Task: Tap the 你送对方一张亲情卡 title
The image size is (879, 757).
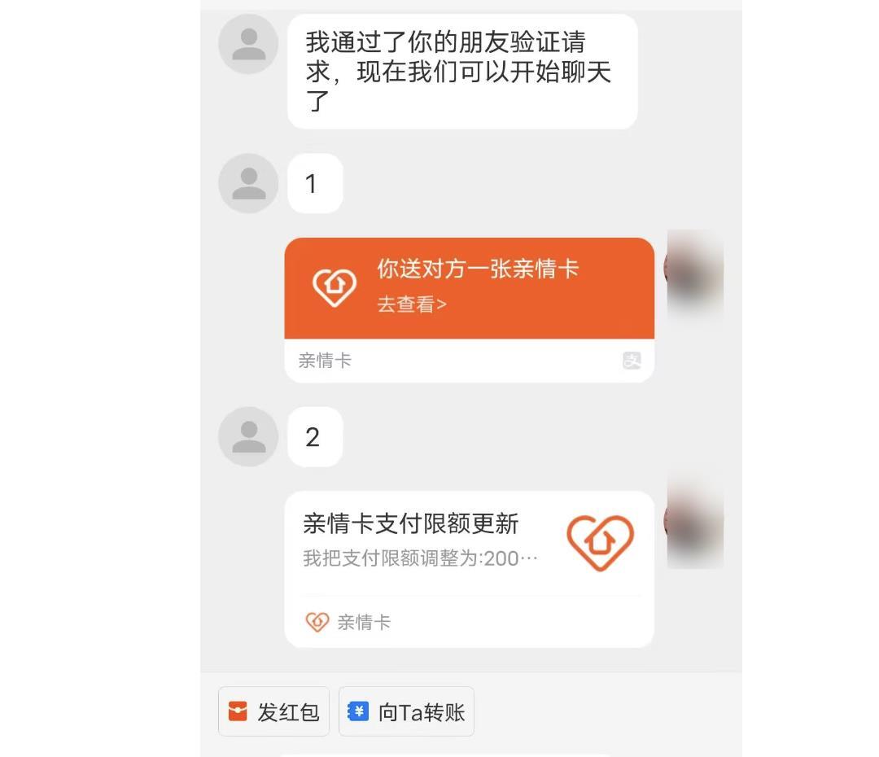Action: [478, 269]
